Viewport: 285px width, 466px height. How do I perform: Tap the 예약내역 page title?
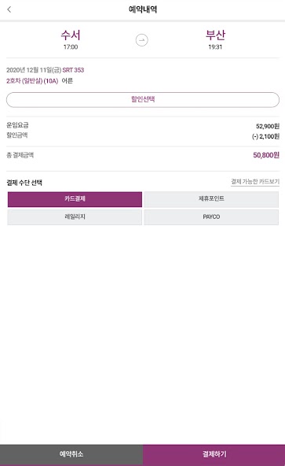143,9
